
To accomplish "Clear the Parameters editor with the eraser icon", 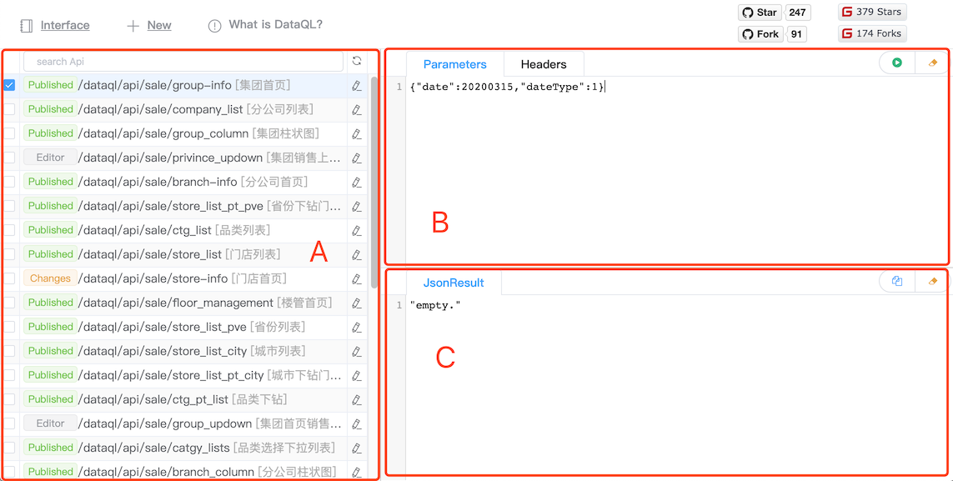I will [931, 62].
